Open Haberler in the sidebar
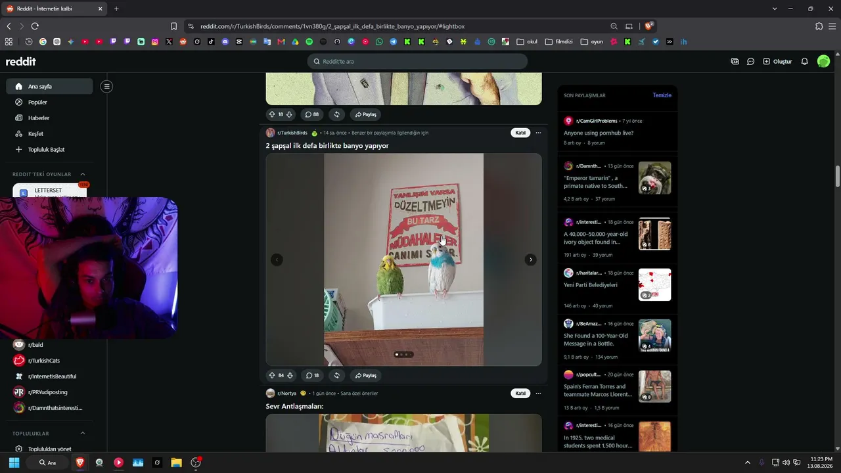The height and width of the screenshot is (473, 841). (49, 118)
